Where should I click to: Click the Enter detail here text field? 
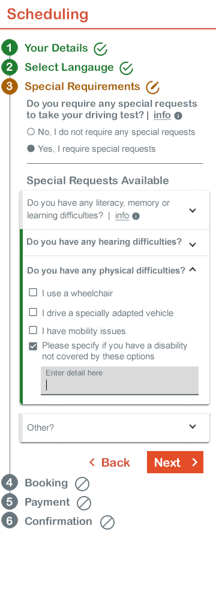point(119,380)
